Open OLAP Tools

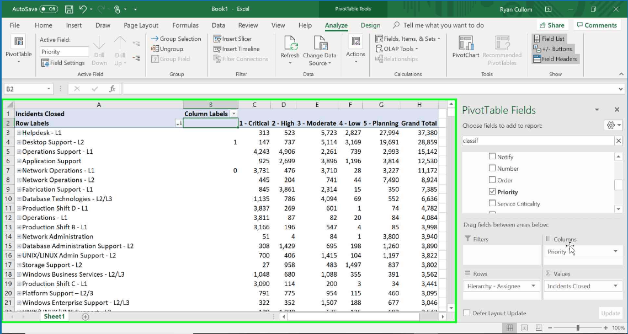tap(397, 49)
